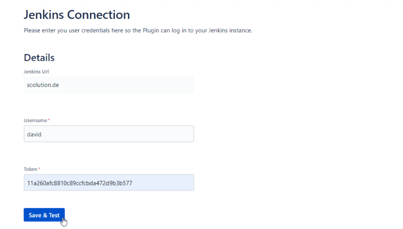Click the red asterisk beside Token
Screen dimensions: 403x229
(39, 169)
